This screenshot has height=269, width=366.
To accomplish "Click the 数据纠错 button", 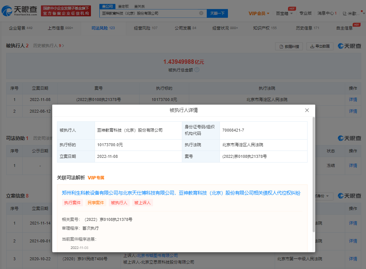I will (x=289, y=46).
